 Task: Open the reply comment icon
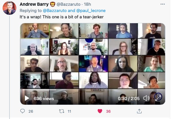[x=23, y=111]
